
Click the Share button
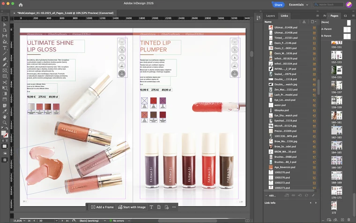coord(278,5)
